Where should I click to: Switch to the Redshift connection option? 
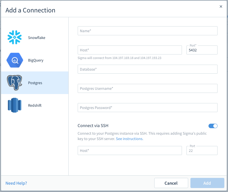point(35,105)
